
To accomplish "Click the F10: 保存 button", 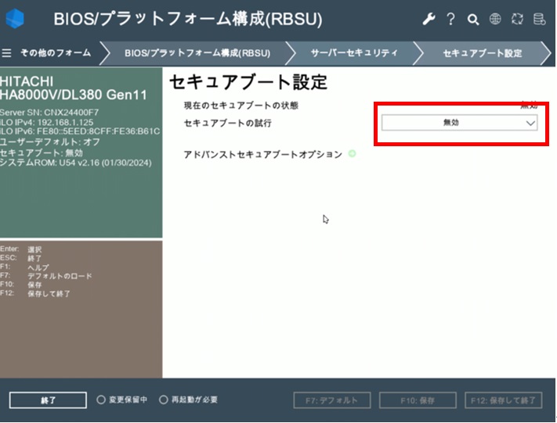I will (418, 400).
